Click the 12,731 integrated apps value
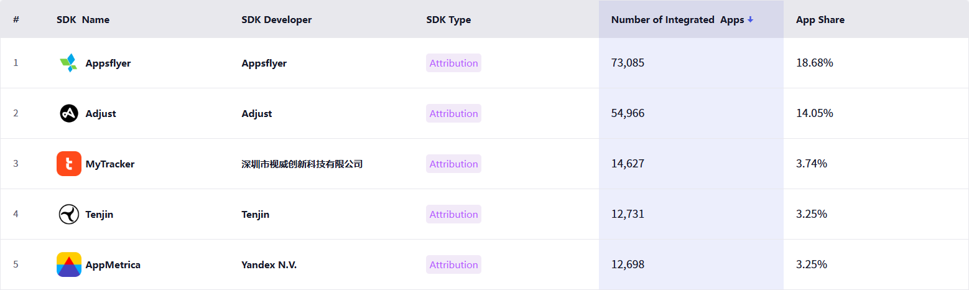 [x=628, y=214]
